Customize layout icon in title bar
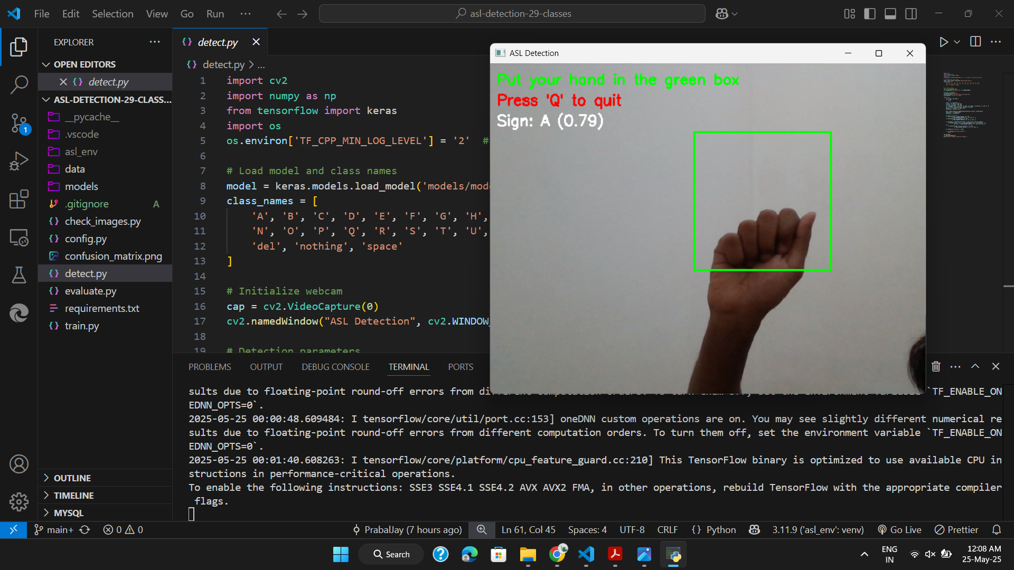This screenshot has width=1014, height=570. (x=849, y=14)
